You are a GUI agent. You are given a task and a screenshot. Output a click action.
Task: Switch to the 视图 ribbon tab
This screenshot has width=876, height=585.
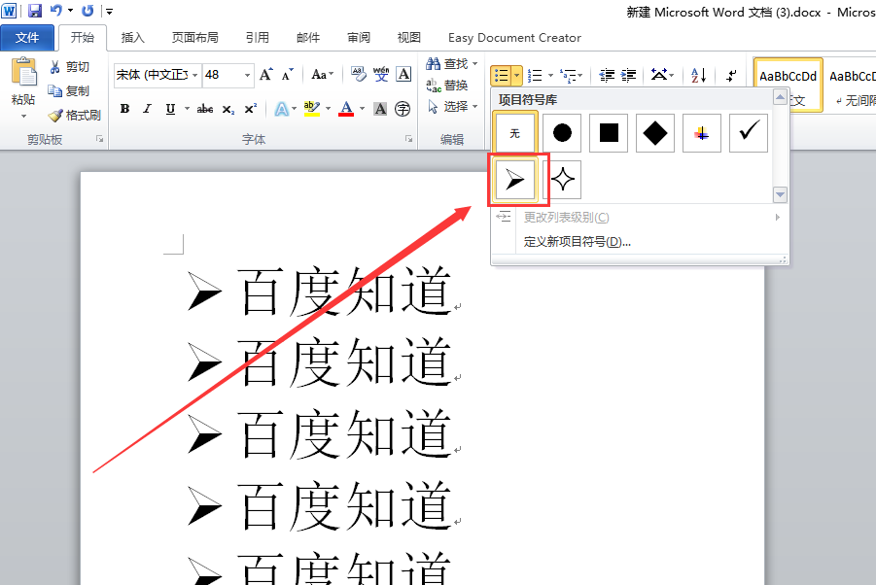click(409, 37)
